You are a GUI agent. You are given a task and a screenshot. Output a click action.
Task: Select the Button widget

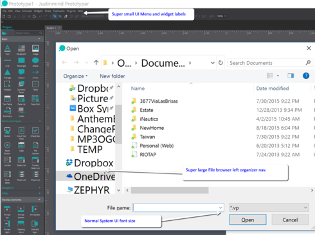pos(8,132)
